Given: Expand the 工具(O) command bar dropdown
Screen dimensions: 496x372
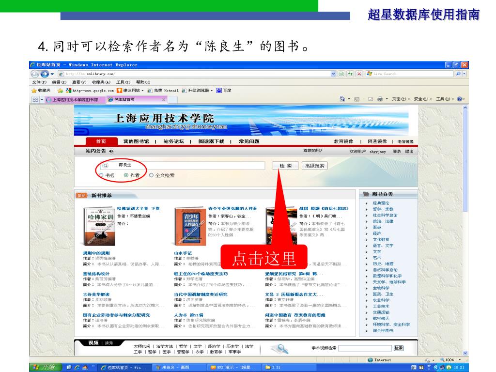Looking at the screenshot, I should pyautogui.click(x=445, y=99).
